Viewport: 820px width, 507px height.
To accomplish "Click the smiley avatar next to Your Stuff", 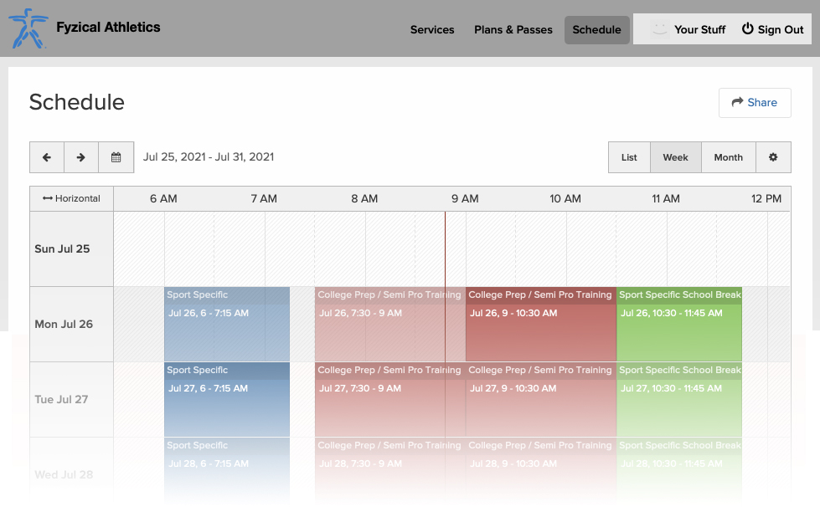I will [660, 29].
